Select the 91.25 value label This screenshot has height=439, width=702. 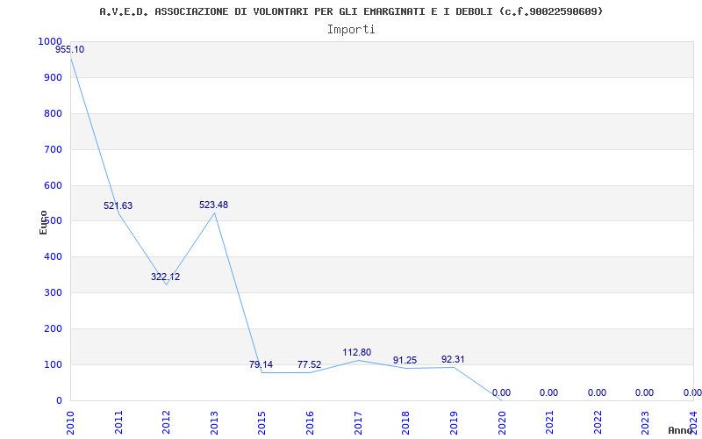[405, 361]
